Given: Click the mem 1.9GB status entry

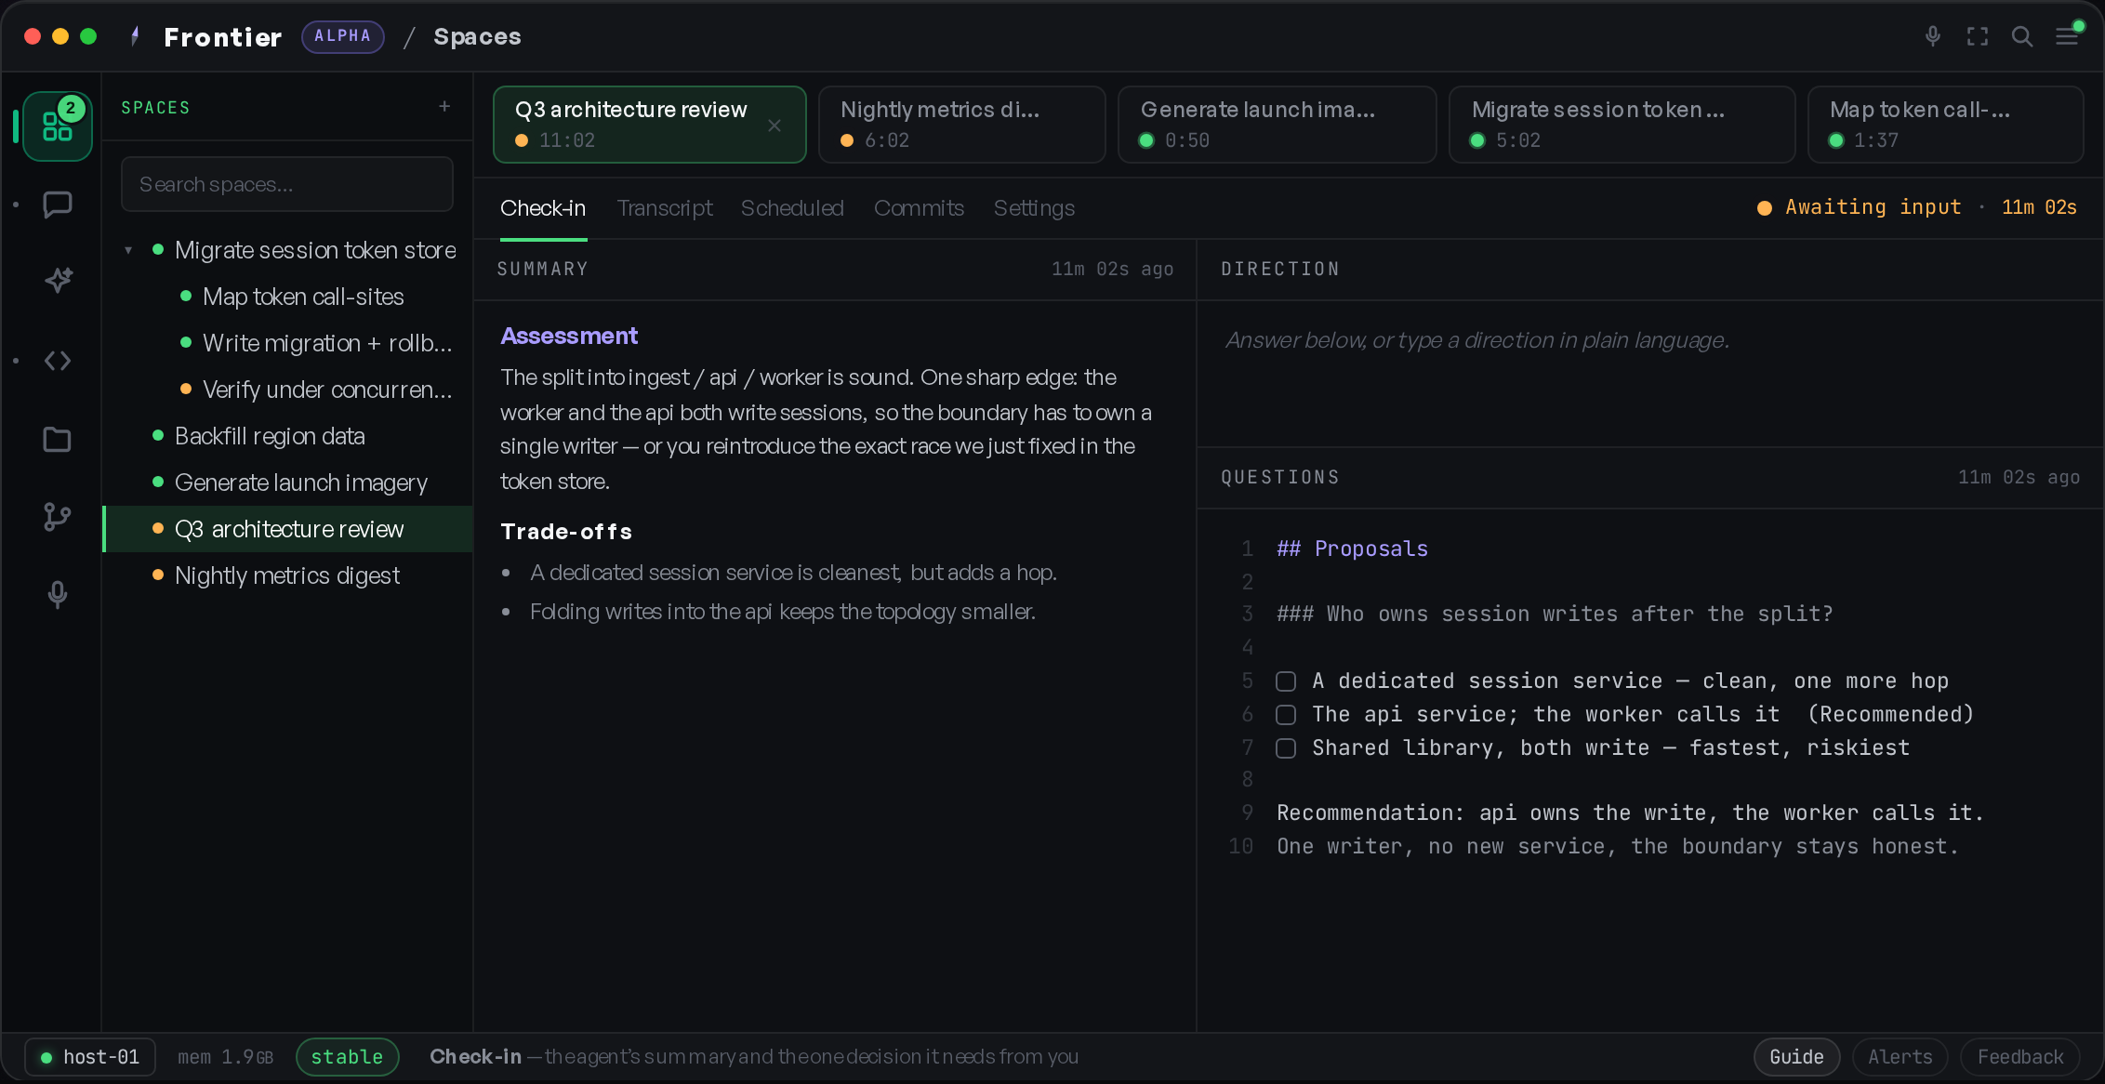Looking at the screenshot, I should tap(225, 1057).
